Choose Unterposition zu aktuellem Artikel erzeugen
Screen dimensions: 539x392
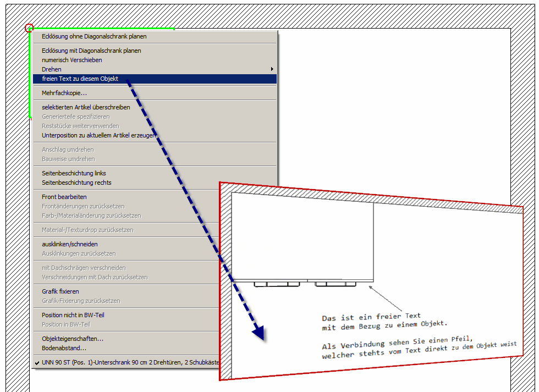[x=98, y=135]
